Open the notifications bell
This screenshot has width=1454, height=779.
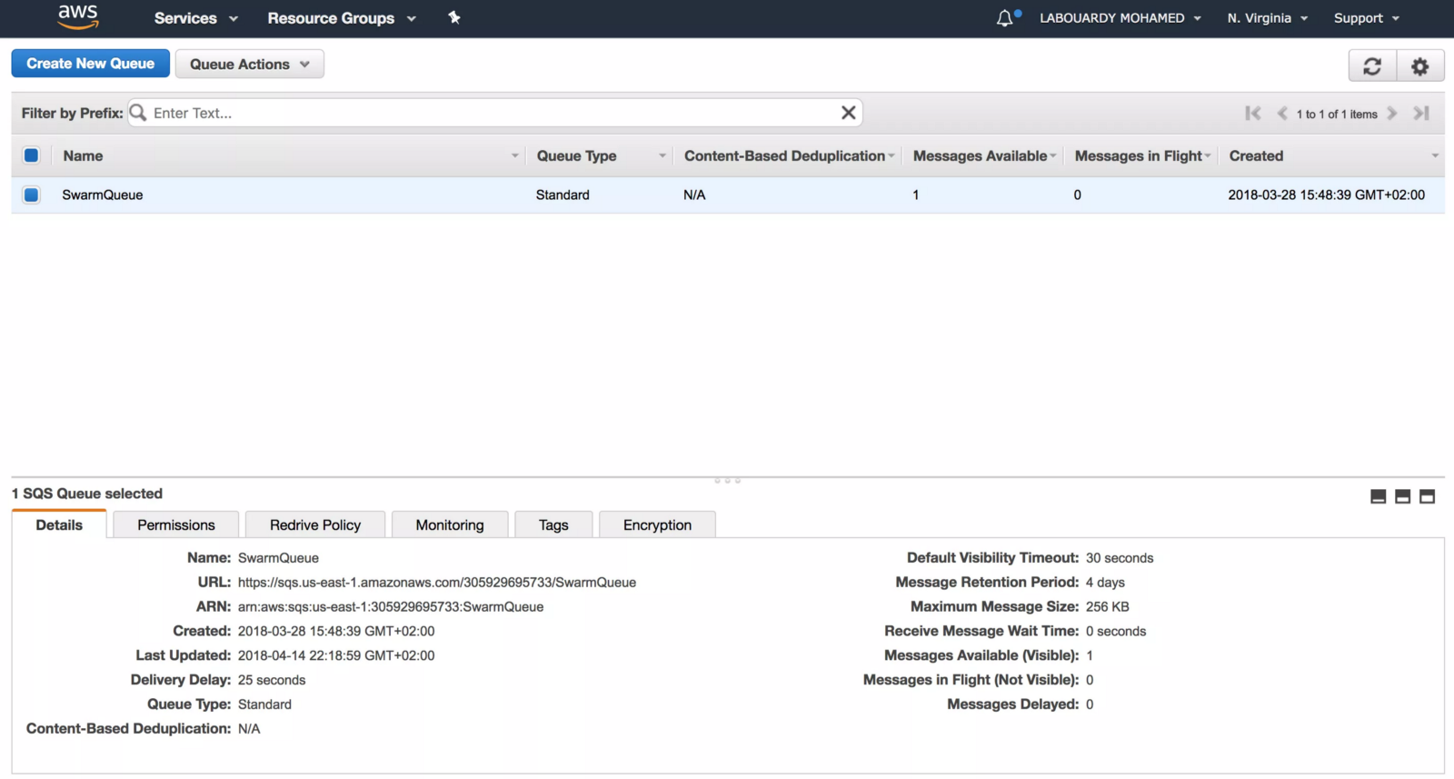pyautogui.click(x=1005, y=18)
